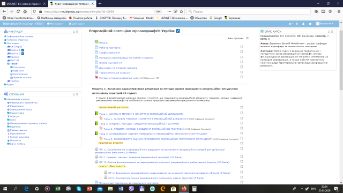Toggle the checkbox beside the course title
The height and width of the screenshot is (193, 343).
coord(178,31)
